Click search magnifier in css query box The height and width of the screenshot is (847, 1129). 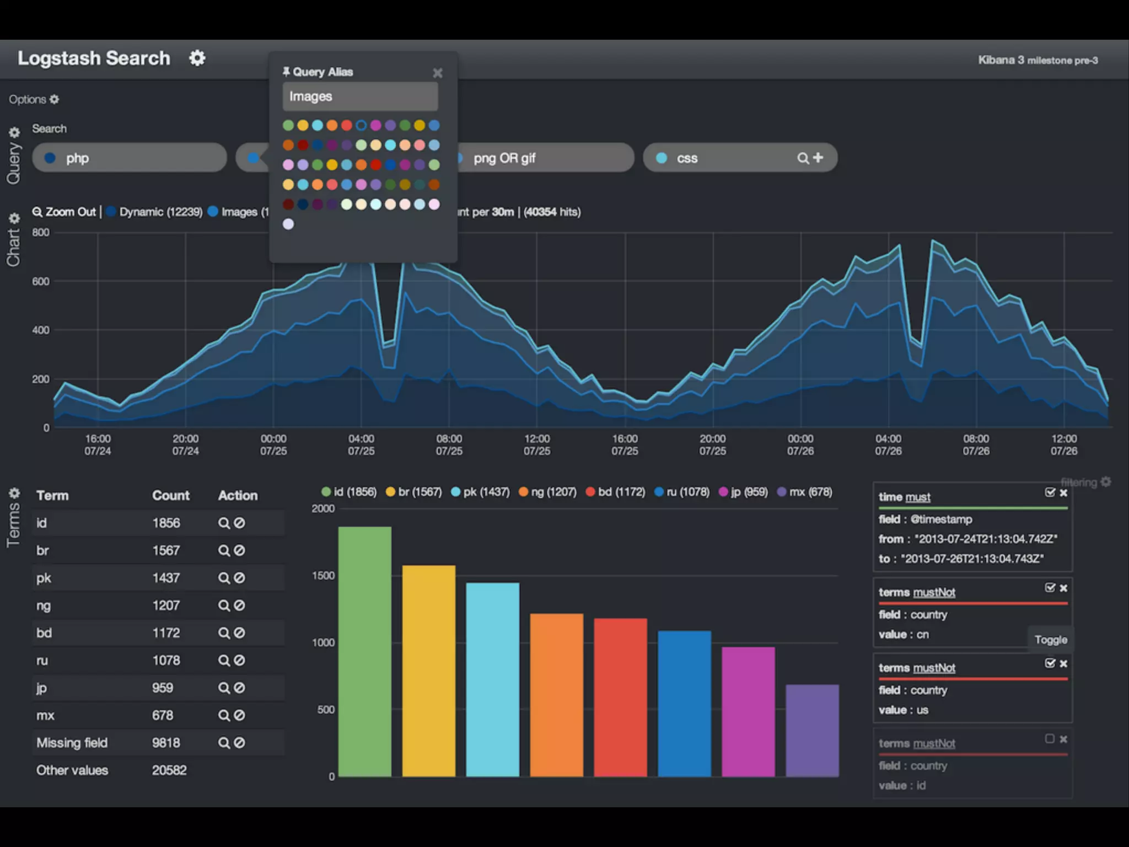pyautogui.click(x=803, y=158)
